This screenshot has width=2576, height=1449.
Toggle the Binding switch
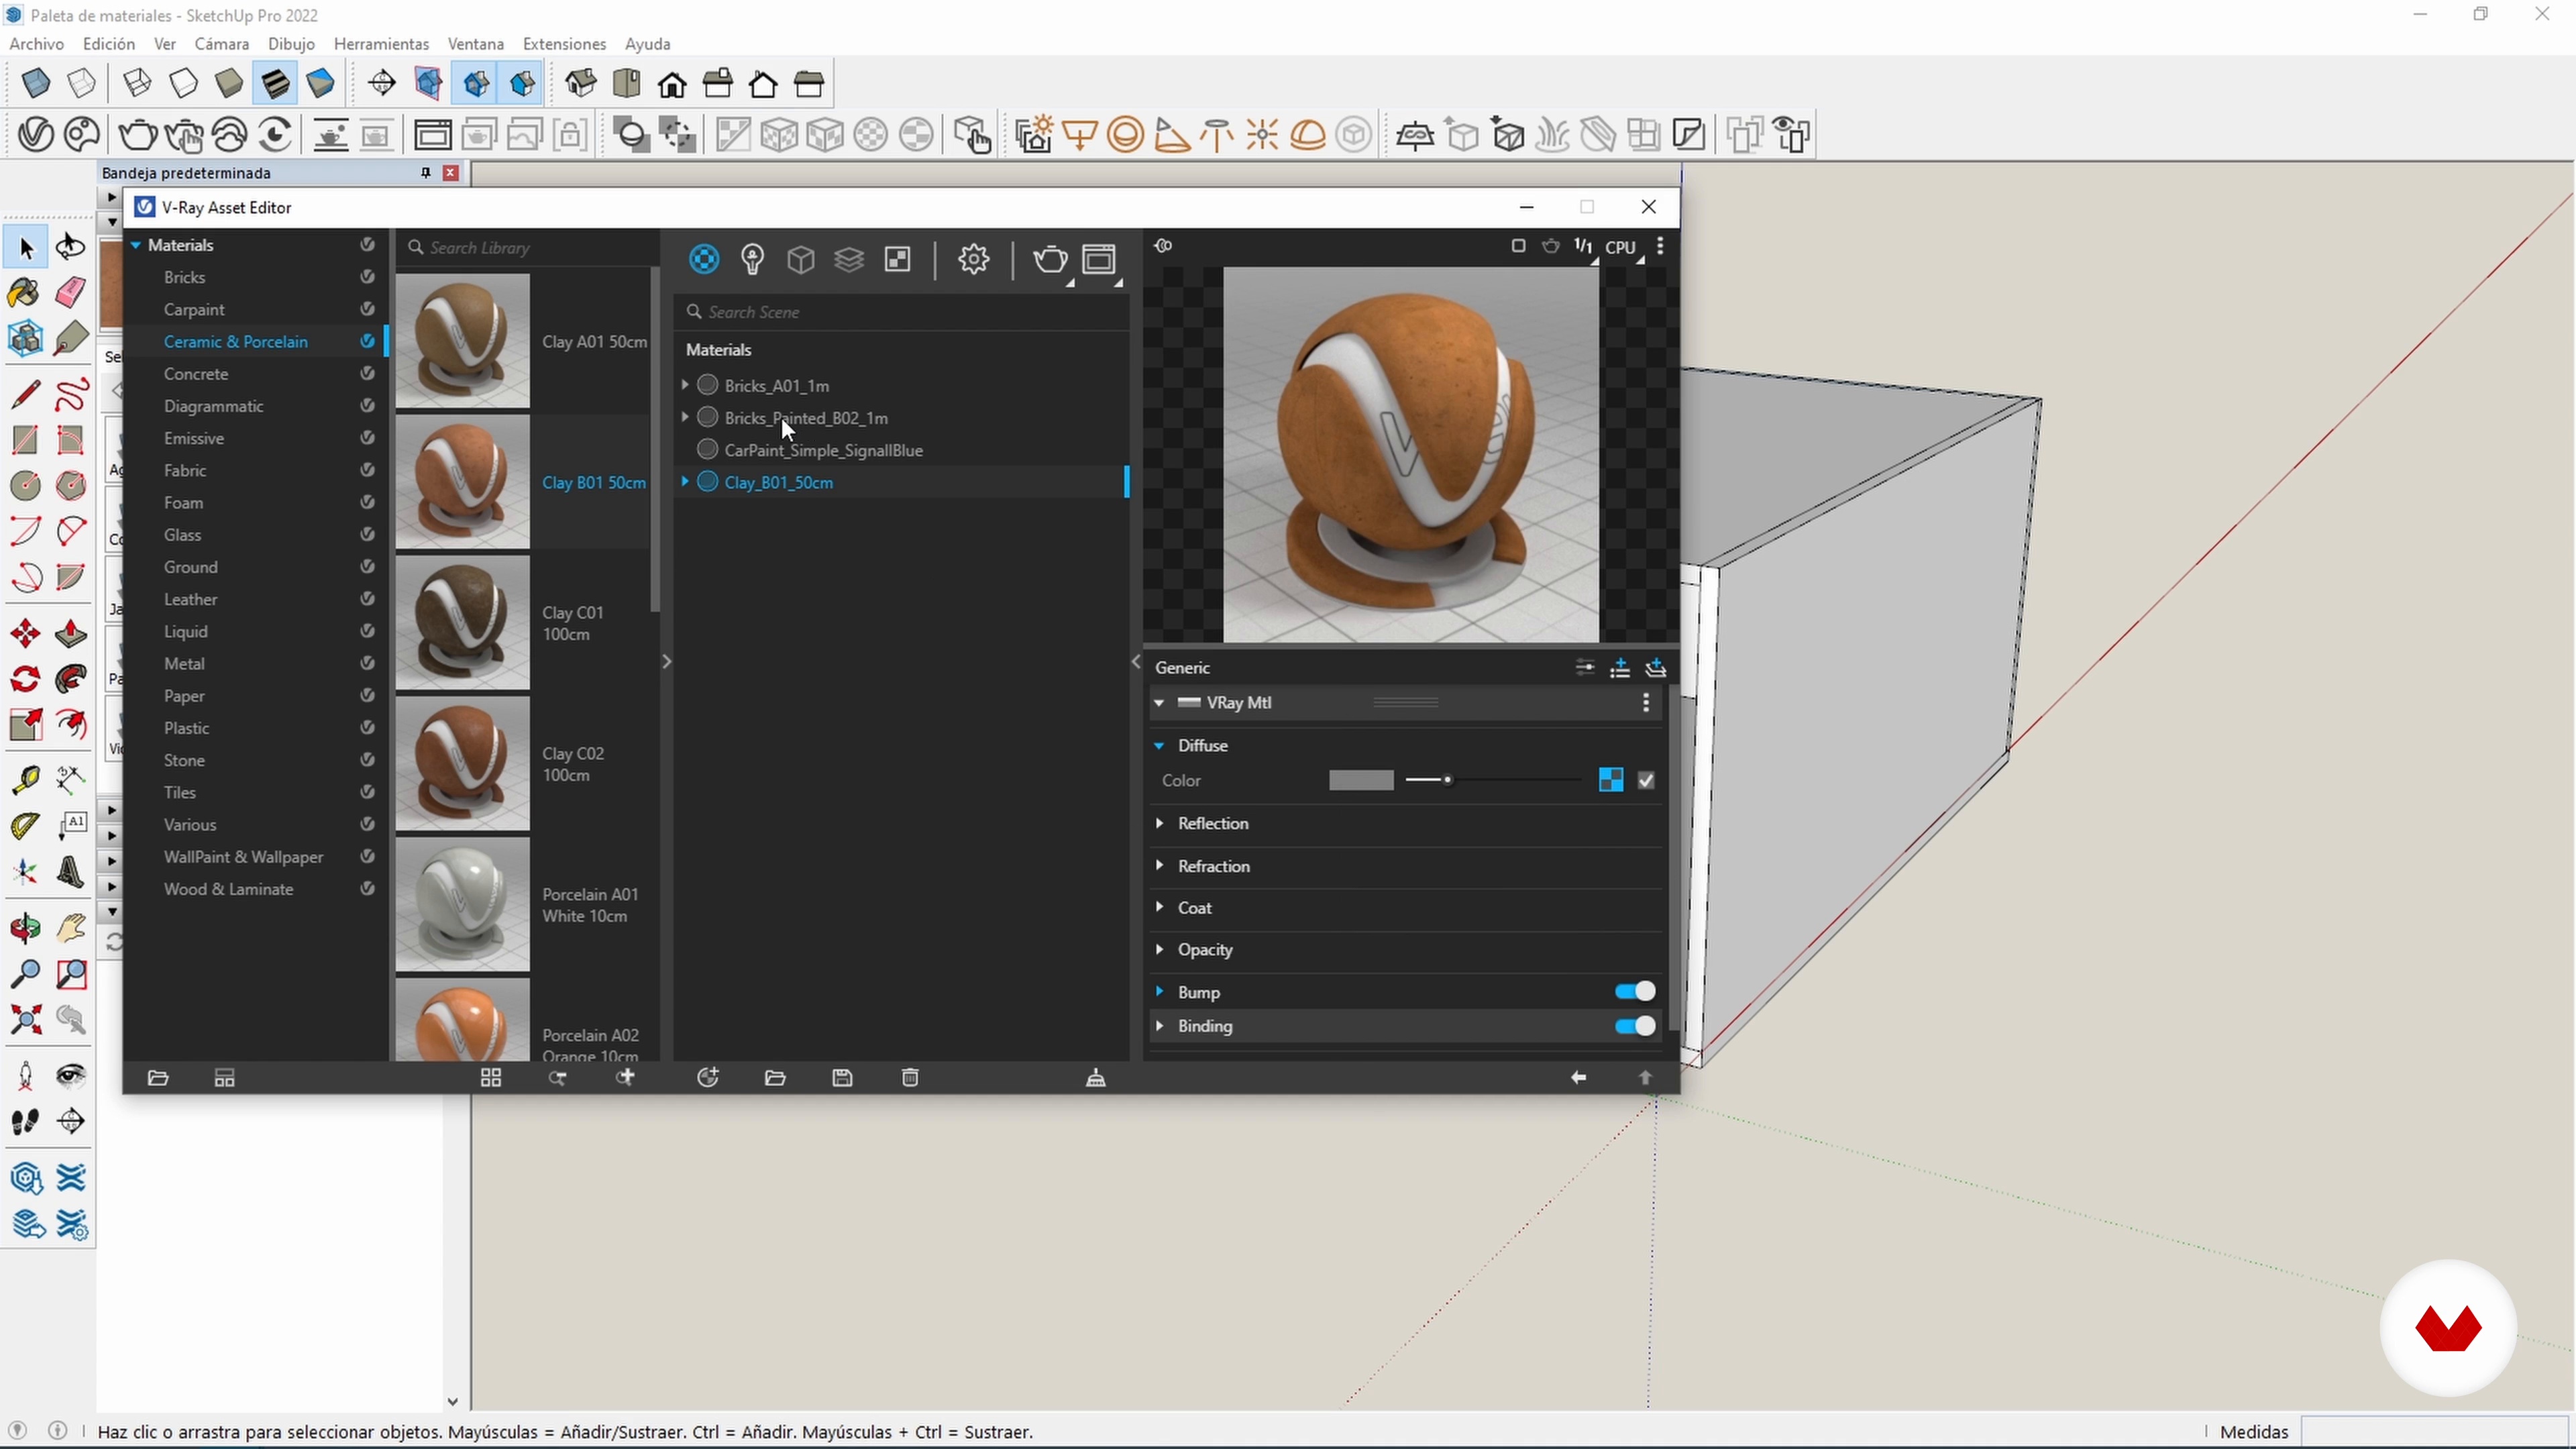1635,1027
